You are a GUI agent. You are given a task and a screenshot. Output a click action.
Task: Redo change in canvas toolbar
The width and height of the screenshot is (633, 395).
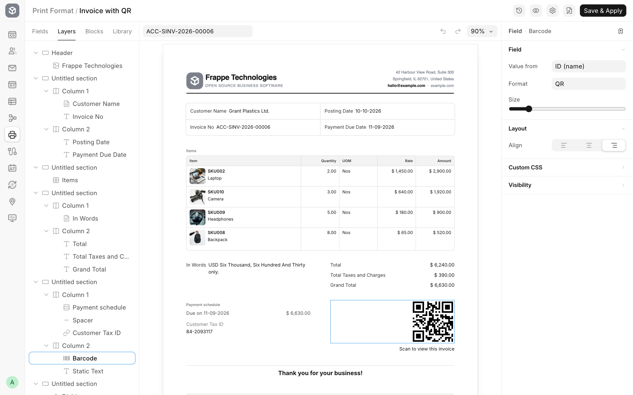click(458, 31)
